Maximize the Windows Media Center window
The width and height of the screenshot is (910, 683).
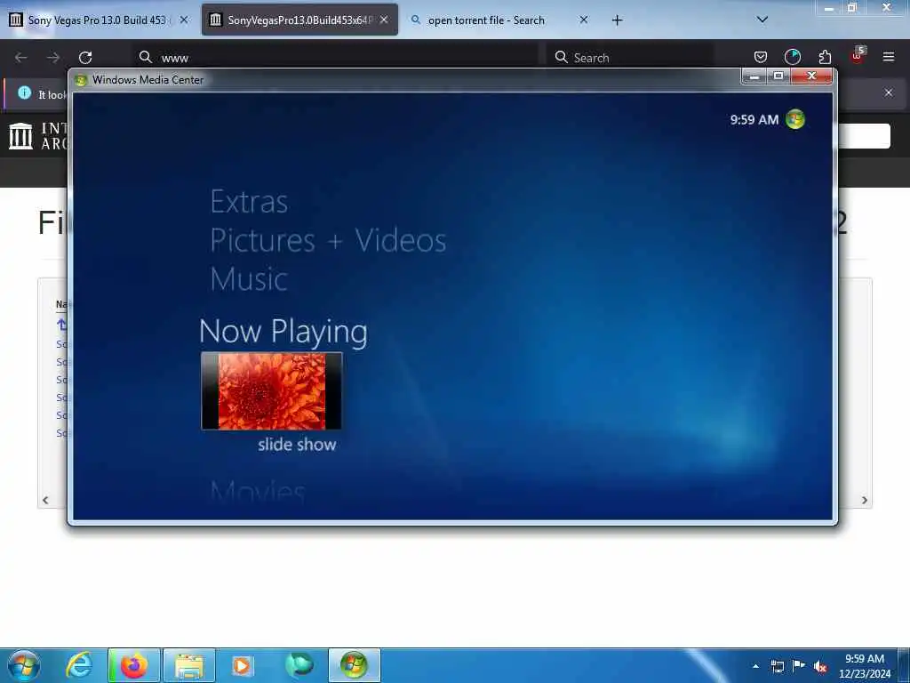click(778, 76)
